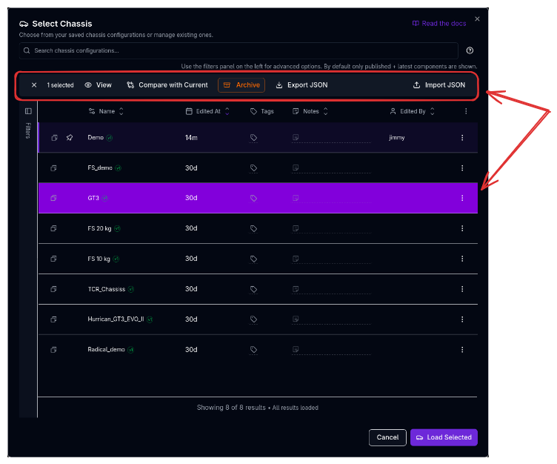Click the help question mark beside the search bar

coord(470,51)
